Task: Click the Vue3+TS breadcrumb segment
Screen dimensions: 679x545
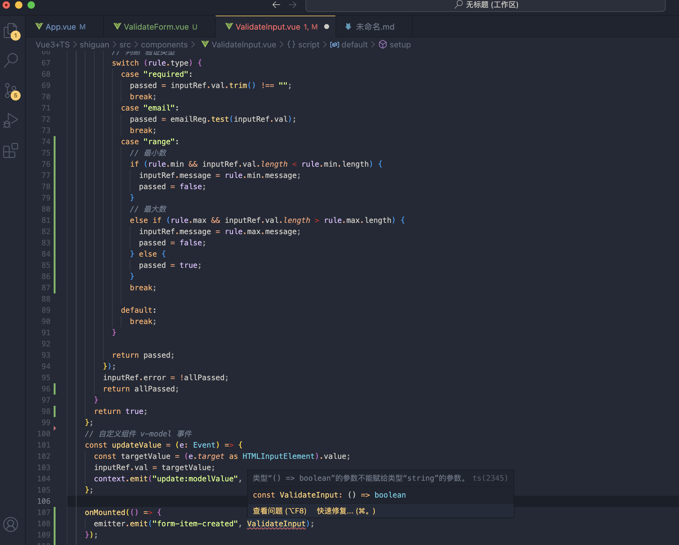Action: coord(53,45)
